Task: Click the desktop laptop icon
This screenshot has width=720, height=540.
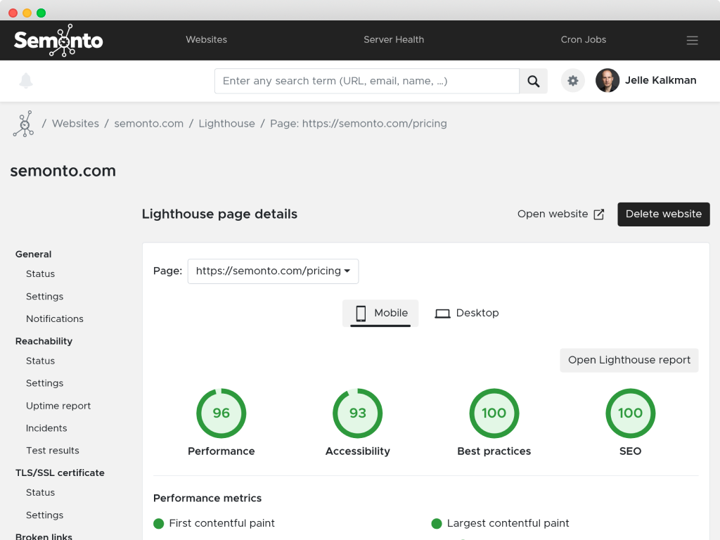Action: coord(443,314)
